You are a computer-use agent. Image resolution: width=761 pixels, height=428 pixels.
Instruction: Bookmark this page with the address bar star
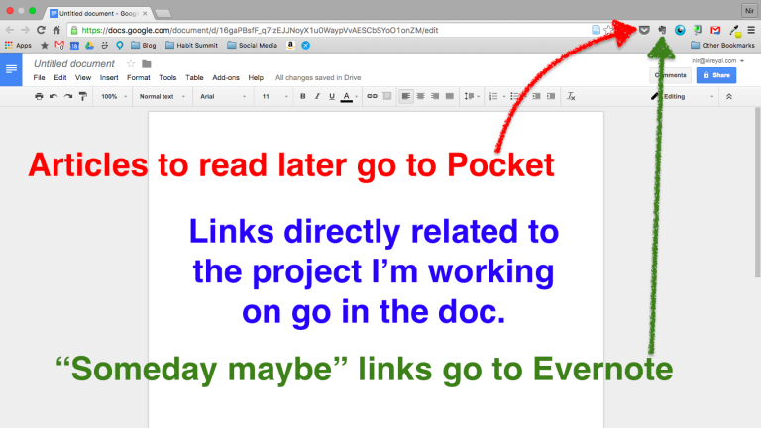pyautogui.click(x=608, y=30)
